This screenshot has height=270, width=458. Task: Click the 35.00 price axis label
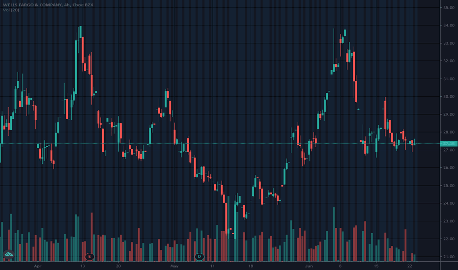(x=449, y=7)
